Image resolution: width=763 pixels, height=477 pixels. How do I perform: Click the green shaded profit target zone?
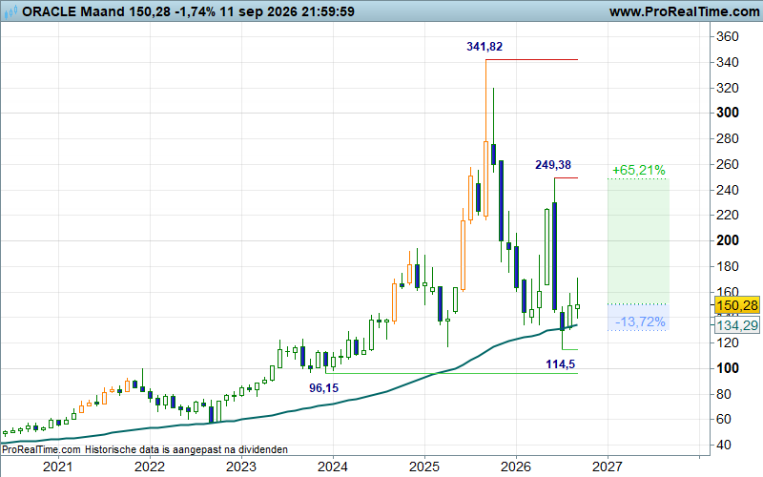[638, 241]
